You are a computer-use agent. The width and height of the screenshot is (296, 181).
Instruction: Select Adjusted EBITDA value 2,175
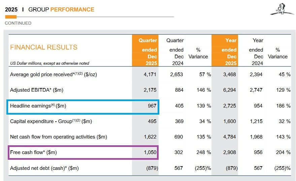coord(150,90)
